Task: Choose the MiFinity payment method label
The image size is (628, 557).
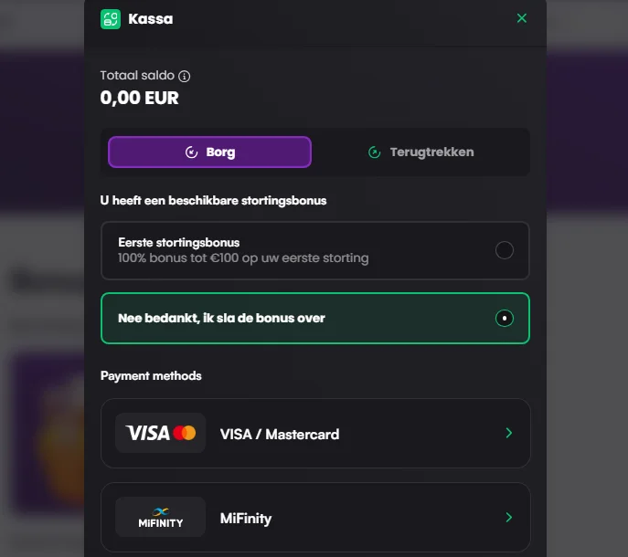Action: (x=246, y=519)
